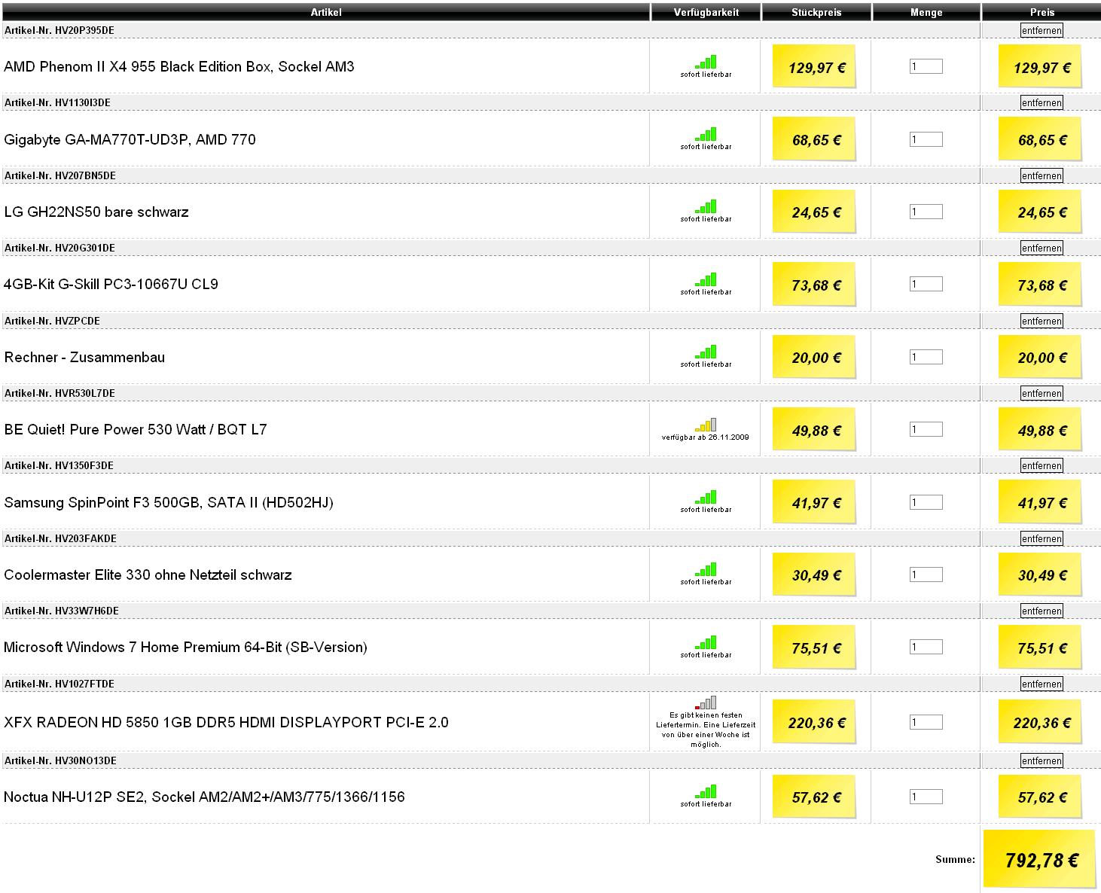Click unit price 220,36 € sticky note

[816, 723]
